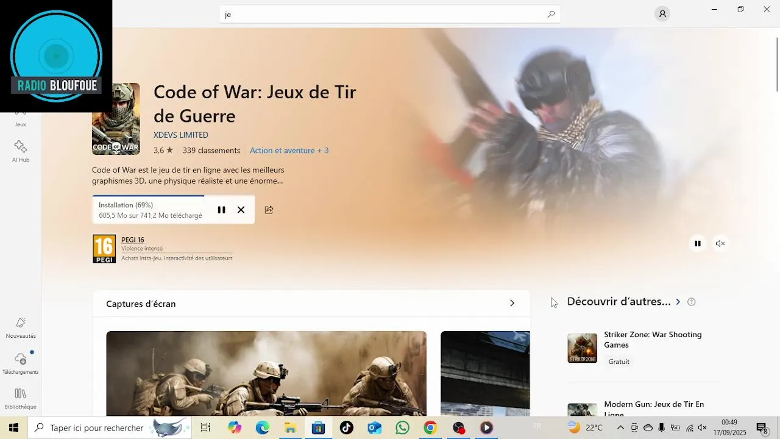Open Nouveautés in the sidebar
This screenshot has height=439, width=780.
21,328
